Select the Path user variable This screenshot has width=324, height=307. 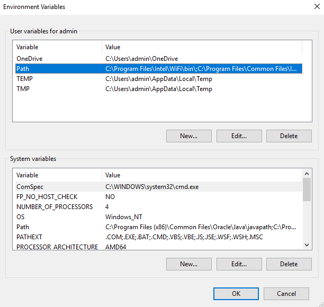[23, 69]
